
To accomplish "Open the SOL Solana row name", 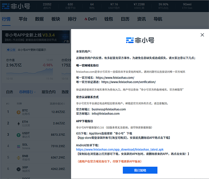I will tap(26, 146).
